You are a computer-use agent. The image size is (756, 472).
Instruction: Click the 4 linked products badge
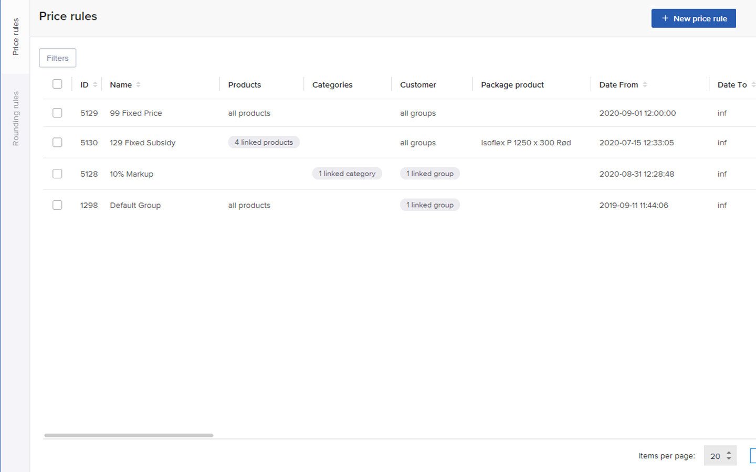coord(264,142)
